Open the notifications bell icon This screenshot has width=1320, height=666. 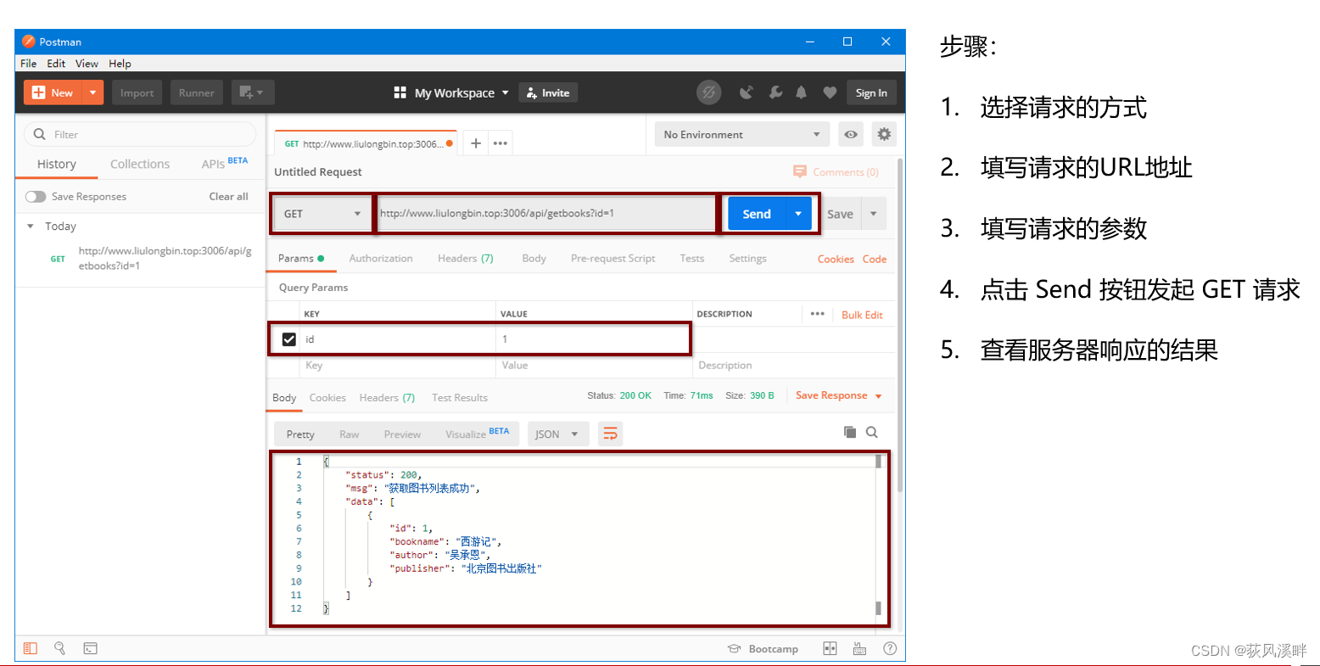click(801, 92)
